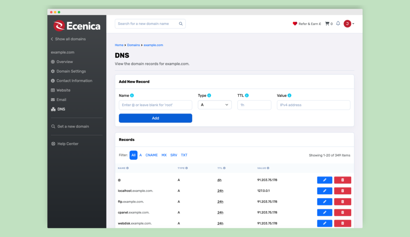Viewport: 410px width, 237px height.
Task: Click example.com heading in sidebar
Action: (62, 52)
